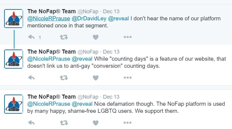Open The NoFap® Team name on second tweet
Viewport: 232px width, 129px height.
click(51, 52)
